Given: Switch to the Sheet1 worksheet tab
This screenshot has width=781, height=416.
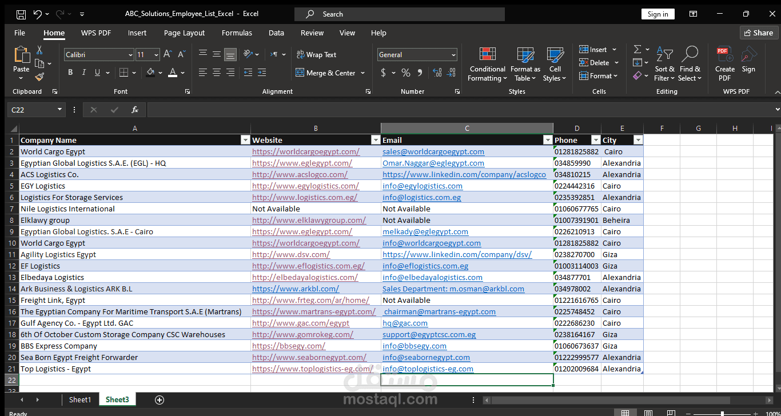Looking at the screenshot, I should click(80, 399).
